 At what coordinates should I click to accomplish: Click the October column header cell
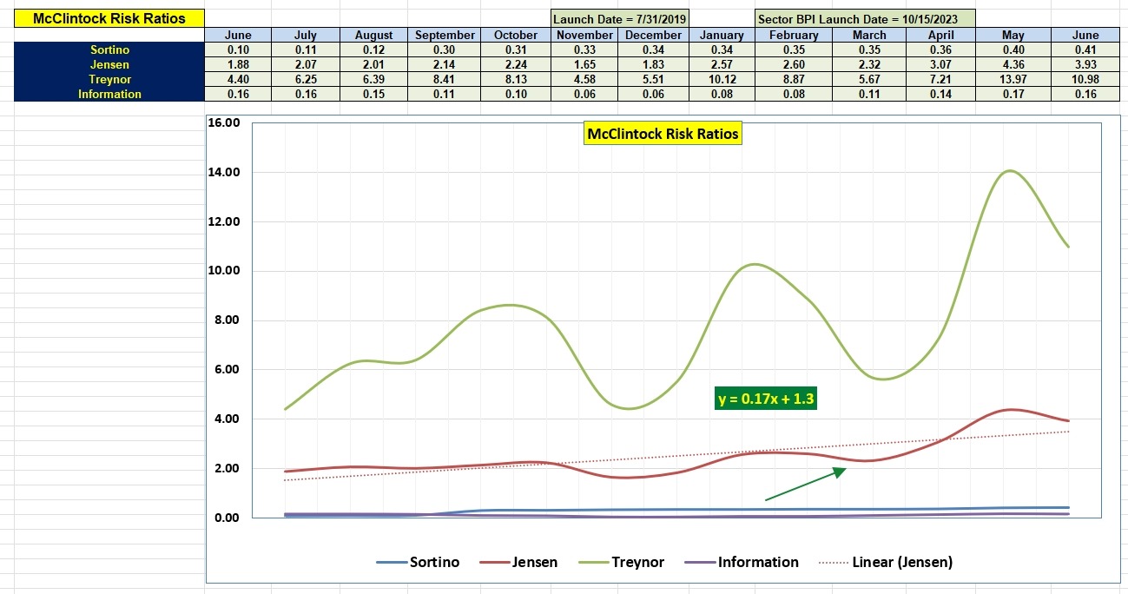pos(516,36)
